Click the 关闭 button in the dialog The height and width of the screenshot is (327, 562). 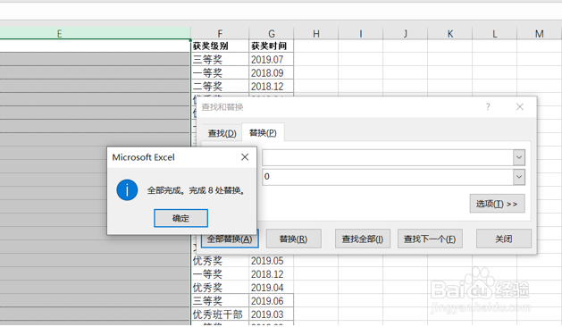pos(504,239)
